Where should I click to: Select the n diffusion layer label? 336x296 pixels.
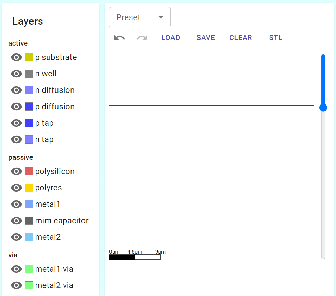pos(55,90)
